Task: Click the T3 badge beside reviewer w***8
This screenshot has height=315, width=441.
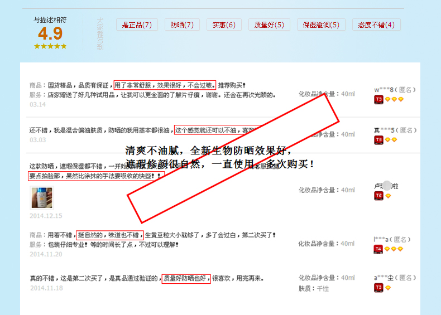Action: coord(378,99)
